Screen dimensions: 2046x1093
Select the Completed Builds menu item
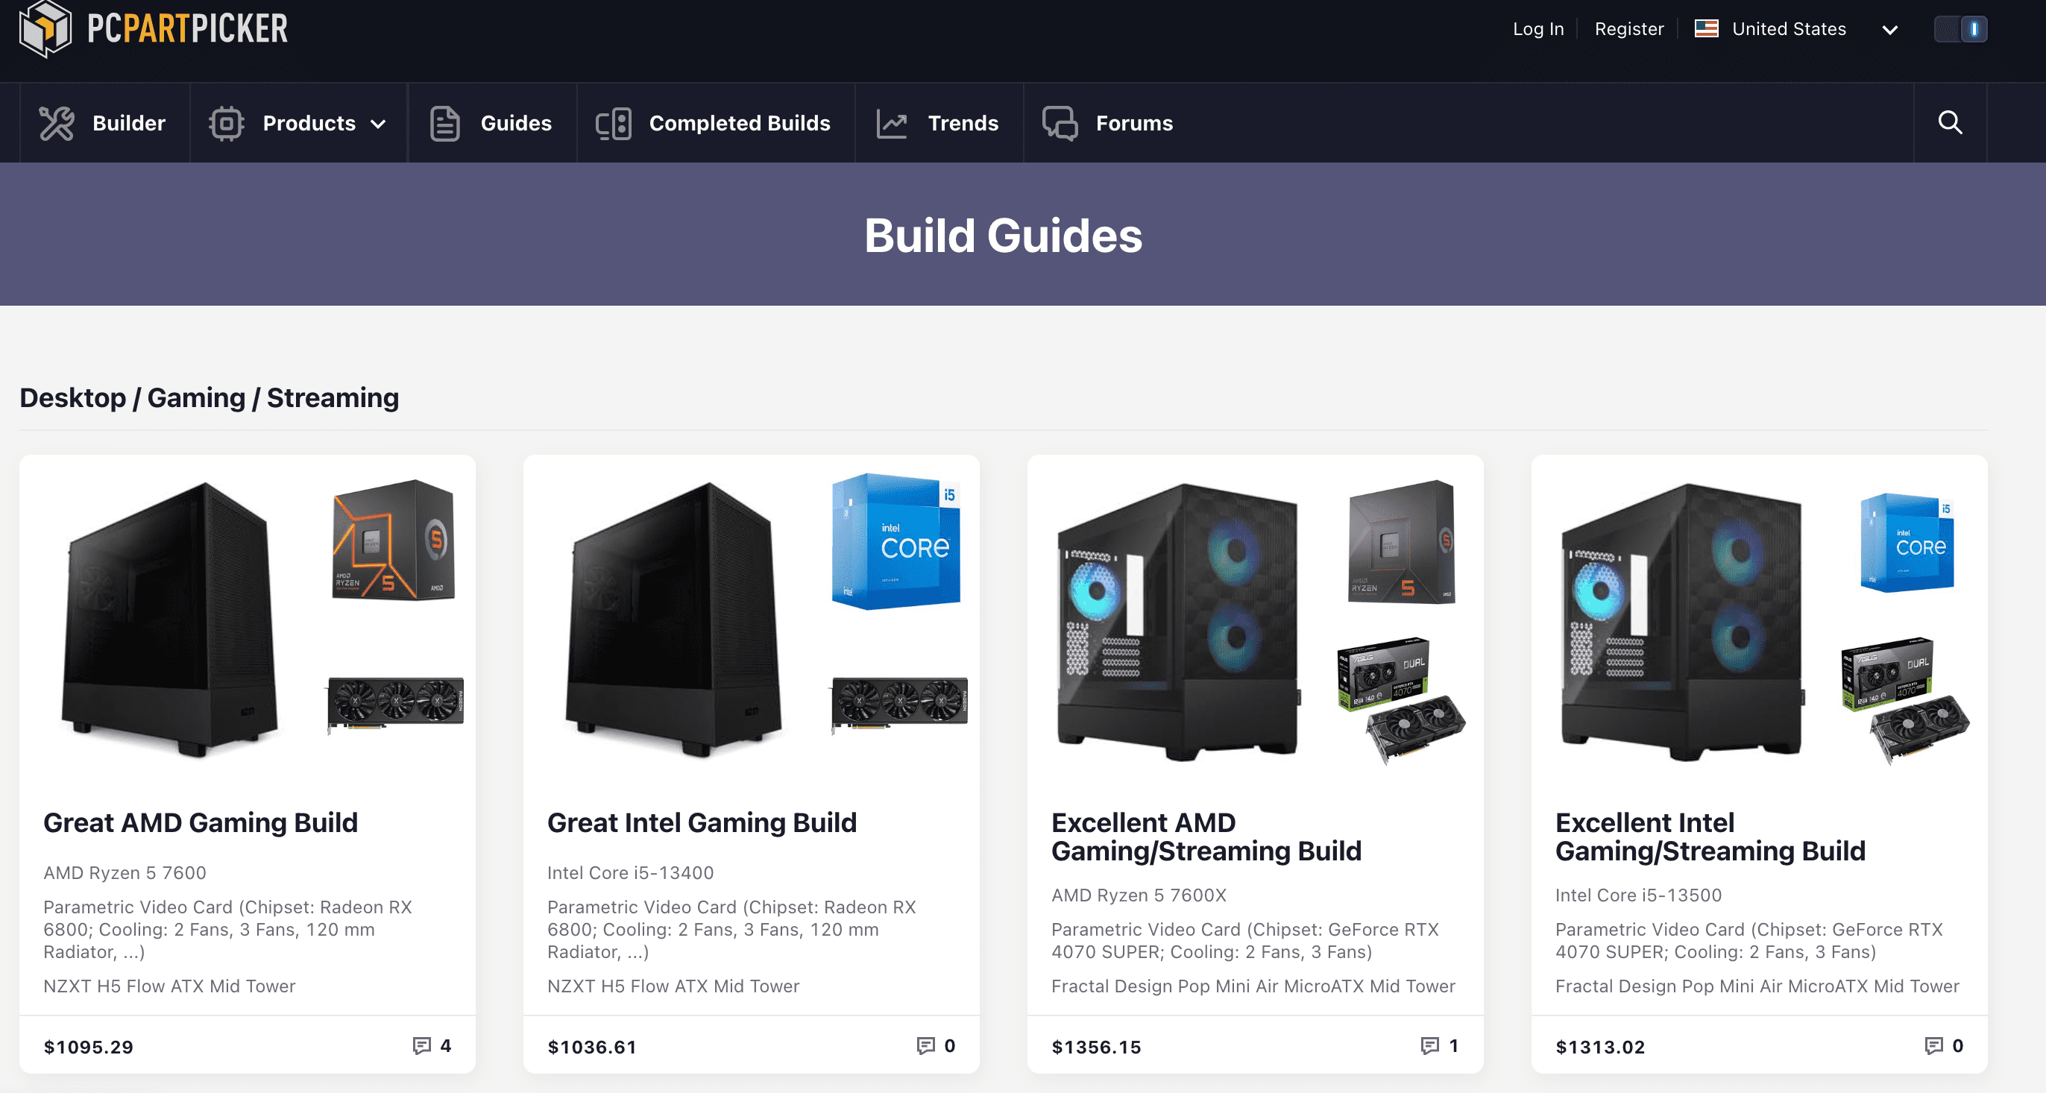point(739,123)
